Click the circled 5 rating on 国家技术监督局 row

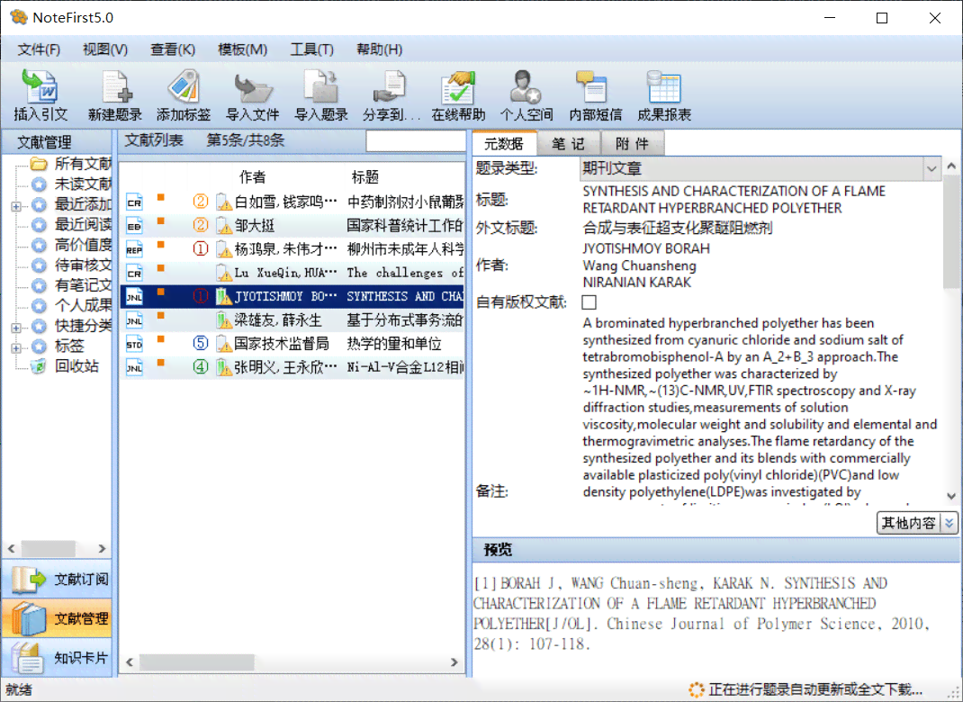coord(200,343)
